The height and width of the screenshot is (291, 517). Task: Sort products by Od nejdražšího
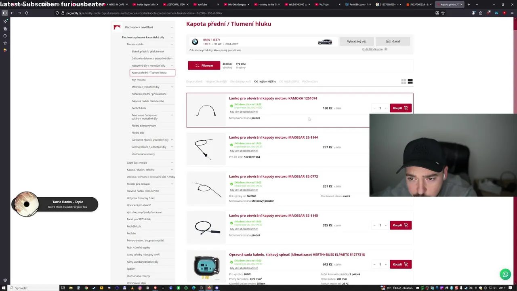click(x=289, y=81)
